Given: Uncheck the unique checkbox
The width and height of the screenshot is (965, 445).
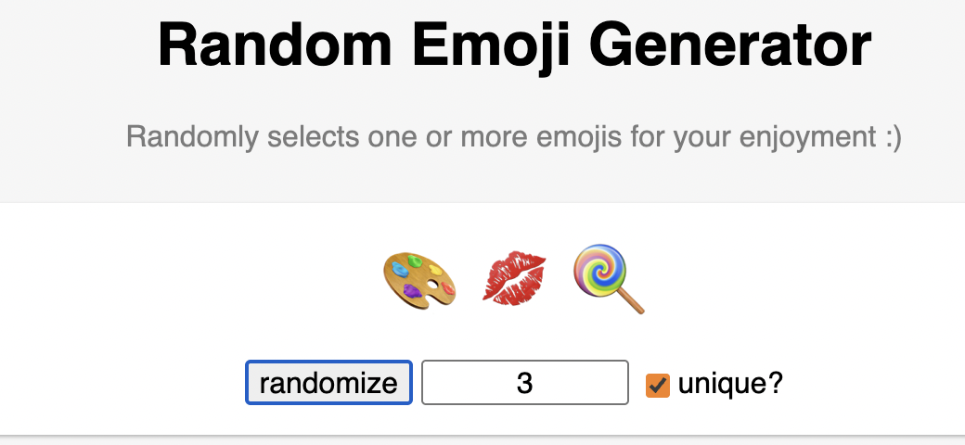Looking at the screenshot, I should coord(658,384).
